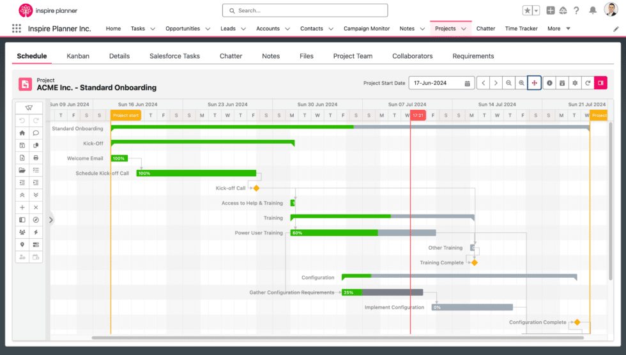Toggle the pink side panel button
The height and width of the screenshot is (355, 626).
click(600, 83)
